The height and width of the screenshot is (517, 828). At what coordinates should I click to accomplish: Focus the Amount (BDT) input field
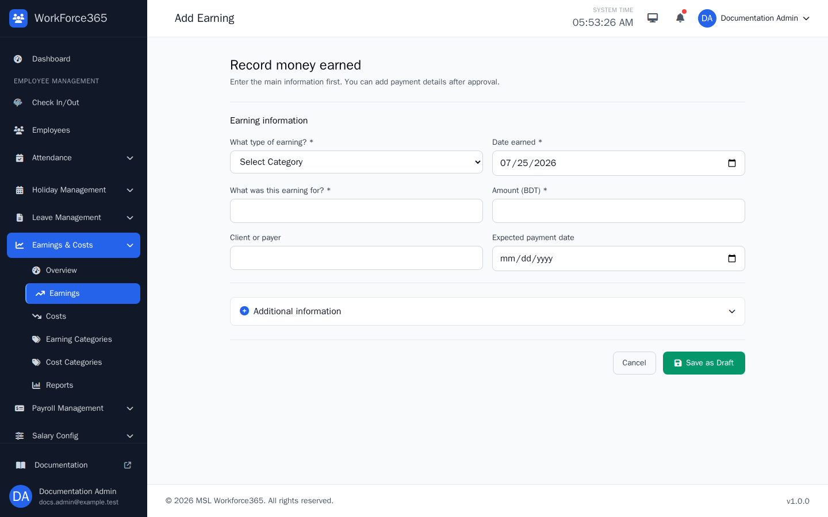pos(619,211)
